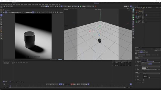Play the animation forward
161x90 pixels.
(52, 84)
